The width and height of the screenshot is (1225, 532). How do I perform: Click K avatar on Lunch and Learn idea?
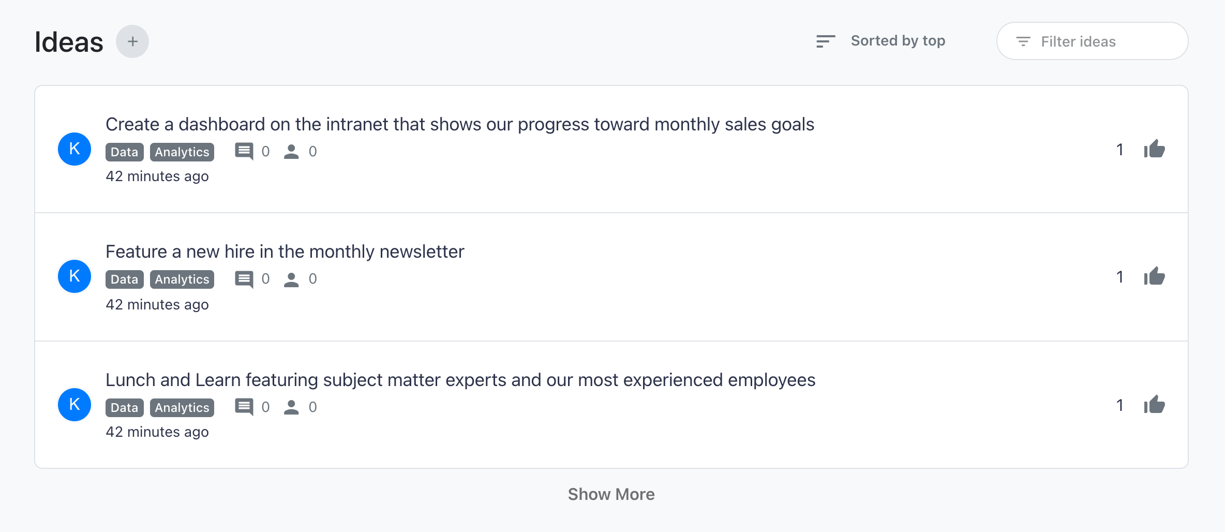click(74, 405)
